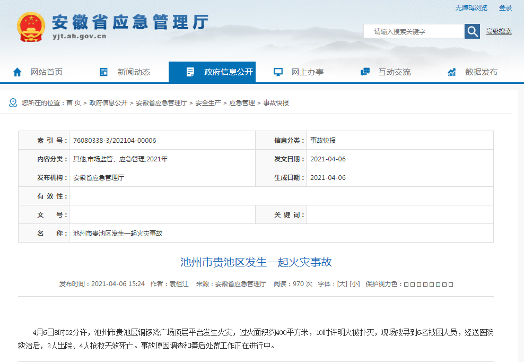
Task: Click index number 76080338-3/202104-00006
Action: coord(115,141)
